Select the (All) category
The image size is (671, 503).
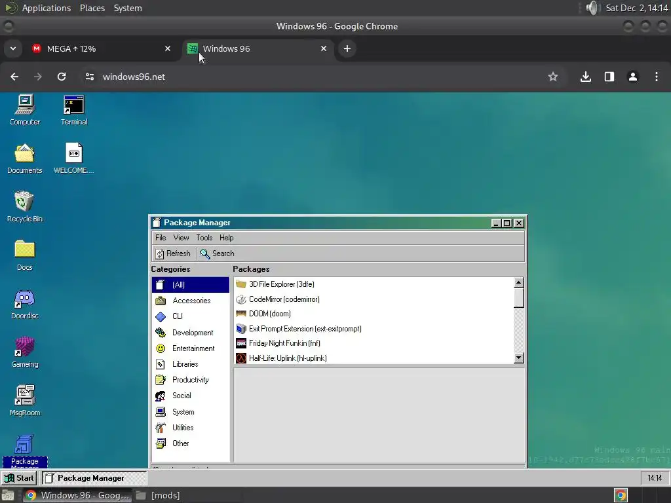191,285
